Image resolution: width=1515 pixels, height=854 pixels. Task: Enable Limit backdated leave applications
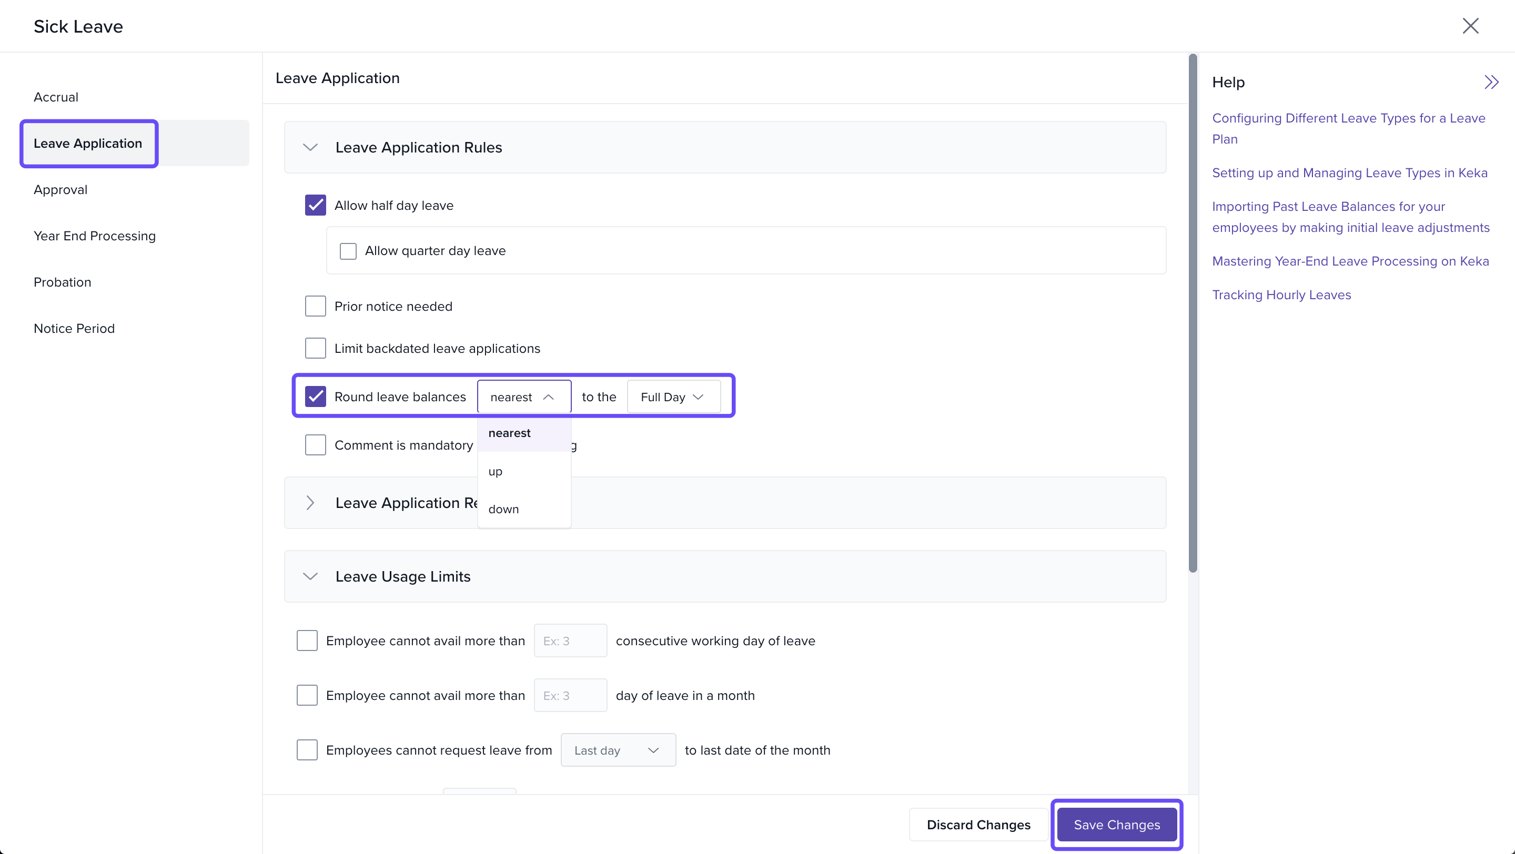315,348
